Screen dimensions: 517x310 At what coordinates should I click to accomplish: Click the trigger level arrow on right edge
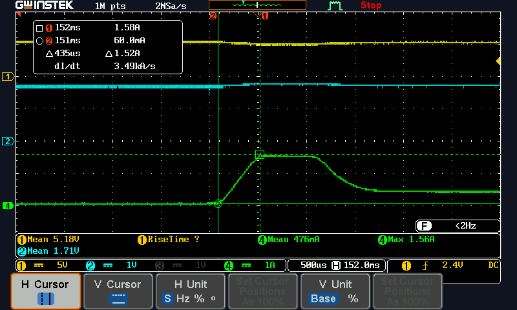click(x=498, y=61)
